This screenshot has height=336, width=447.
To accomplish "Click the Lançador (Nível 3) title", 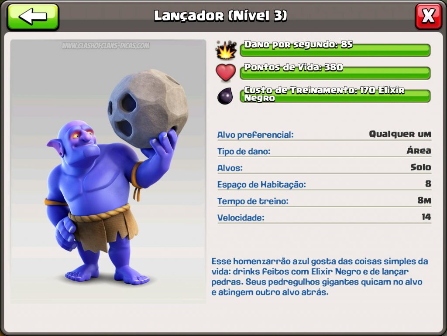I will click(x=220, y=16).
